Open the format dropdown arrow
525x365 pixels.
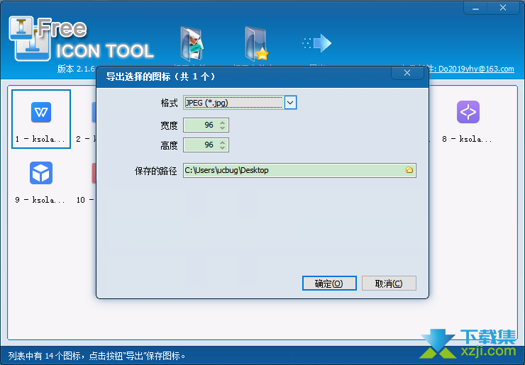pos(290,103)
